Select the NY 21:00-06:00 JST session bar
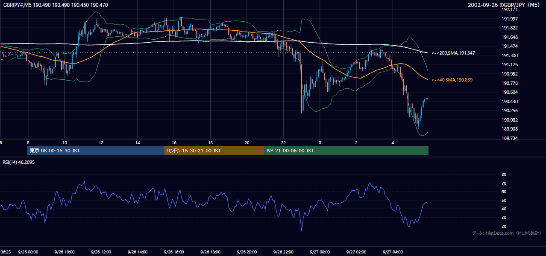The image size is (546, 256). point(346,151)
